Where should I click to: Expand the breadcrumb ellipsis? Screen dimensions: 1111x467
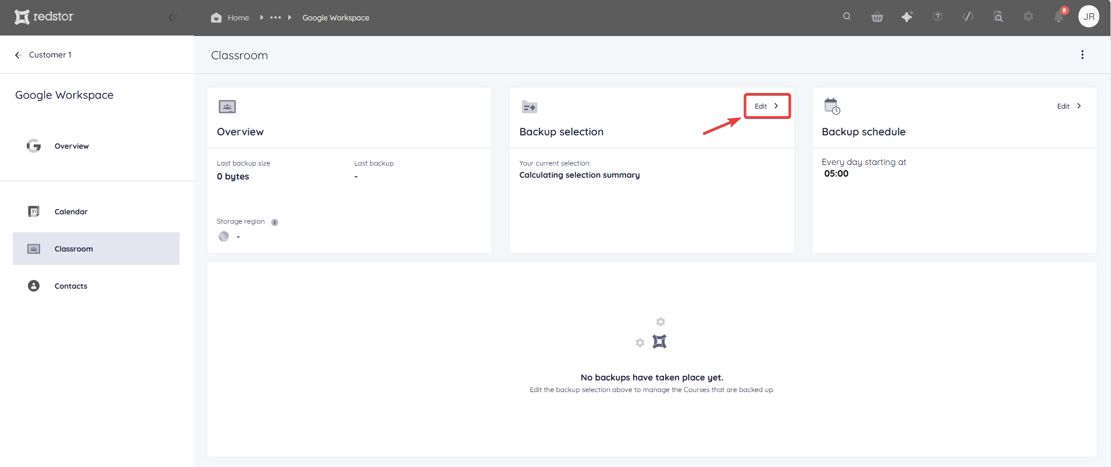pyautogui.click(x=276, y=17)
